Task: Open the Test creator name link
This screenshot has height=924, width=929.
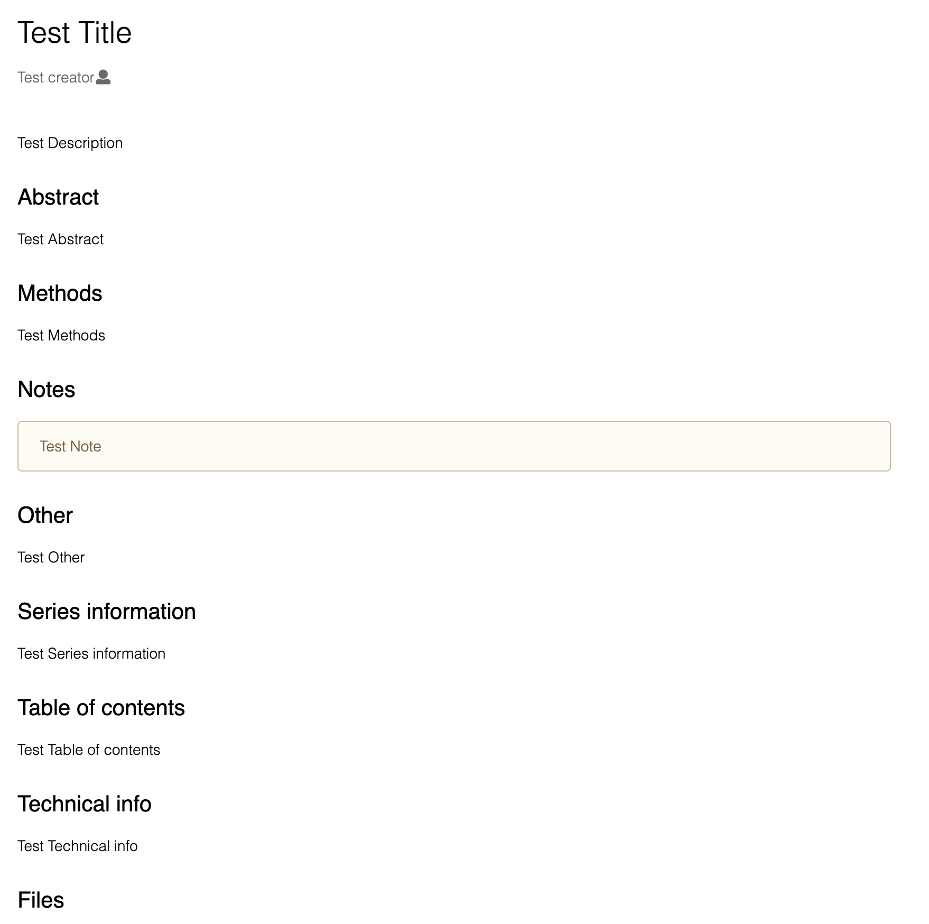Action: coord(55,78)
